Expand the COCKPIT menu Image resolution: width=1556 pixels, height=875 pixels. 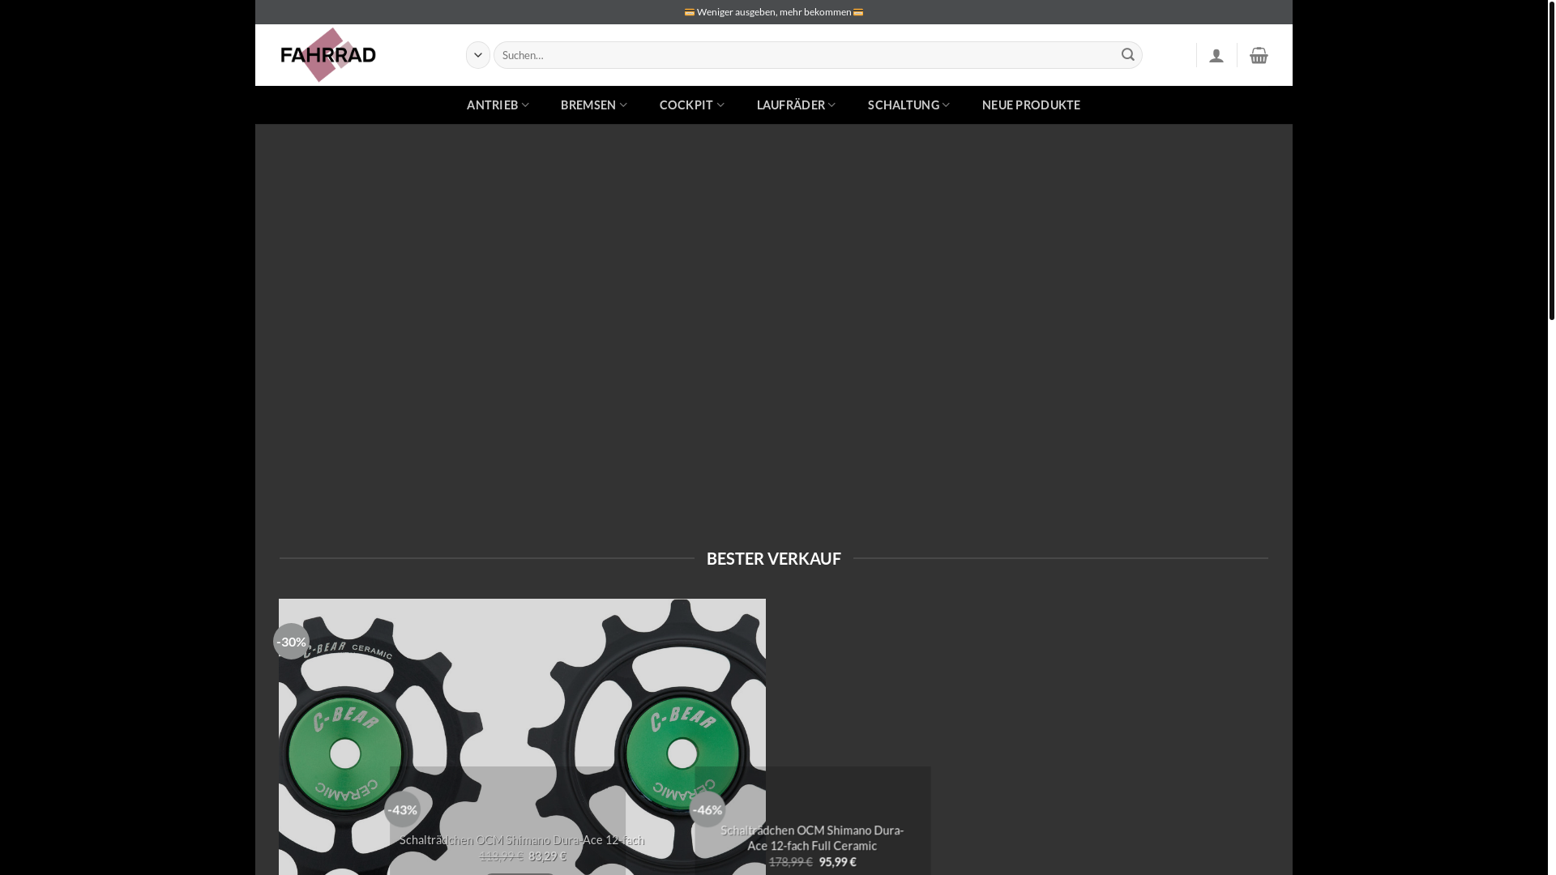tap(692, 105)
